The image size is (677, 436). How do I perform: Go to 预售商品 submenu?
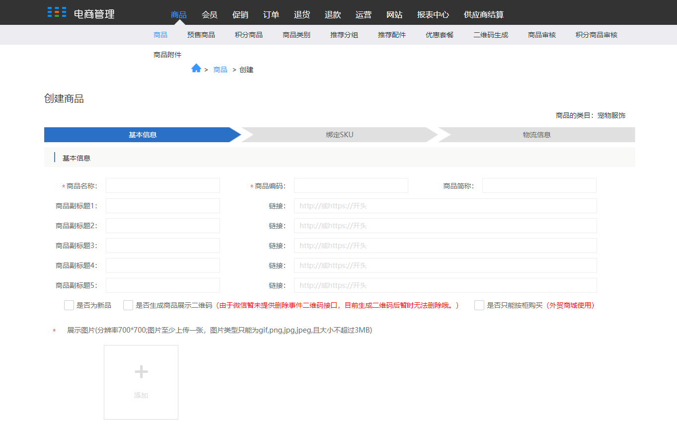click(201, 35)
